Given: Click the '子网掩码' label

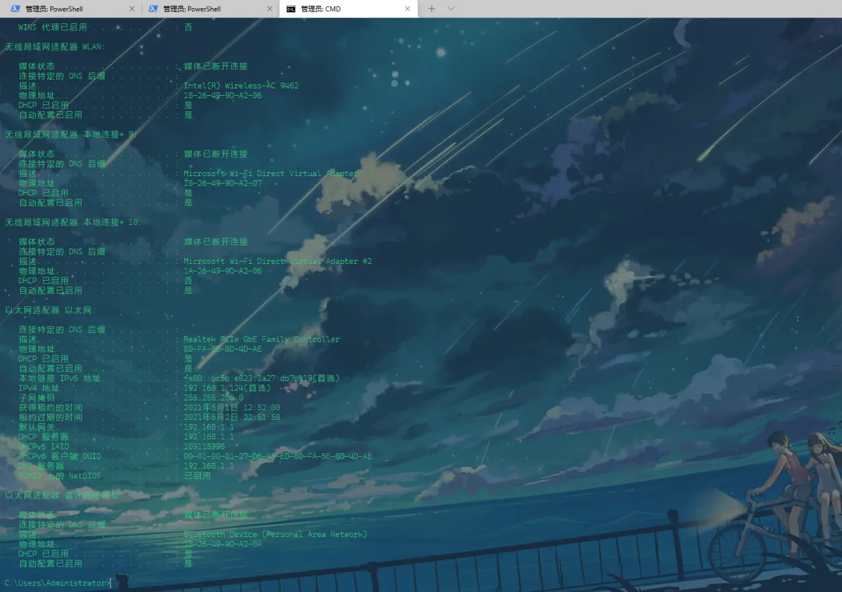Looking at the screenshot, I should (x=36, y=398).
